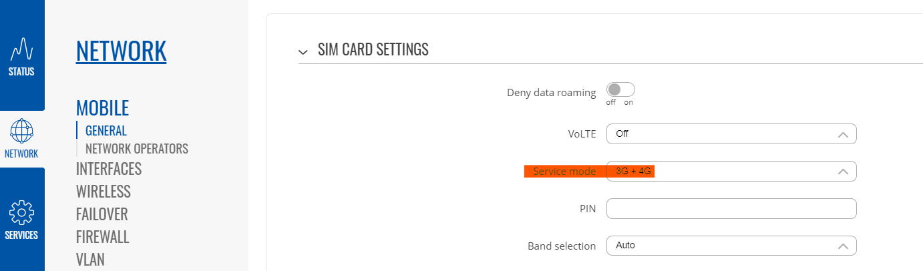Open the VoLTE dropdown
923x271 pixels.
click(x=731, y=133)
